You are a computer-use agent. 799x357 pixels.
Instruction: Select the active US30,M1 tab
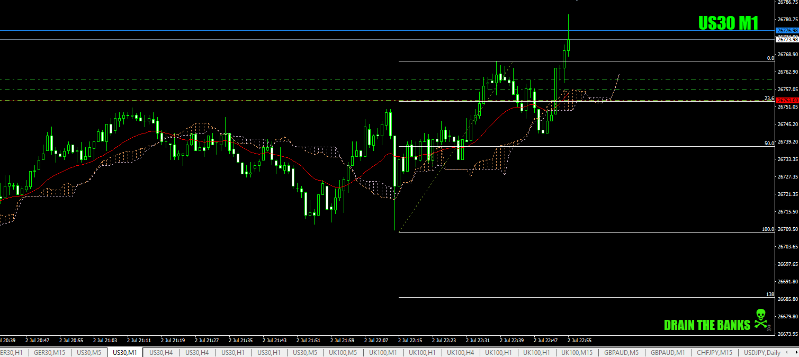[x=125, y=352]
